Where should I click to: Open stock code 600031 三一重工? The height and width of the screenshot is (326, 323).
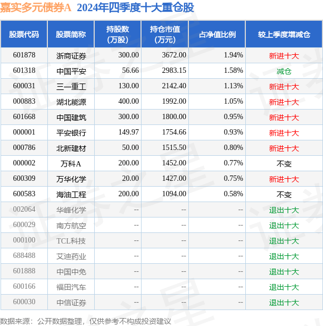click(x=24, y=86)
